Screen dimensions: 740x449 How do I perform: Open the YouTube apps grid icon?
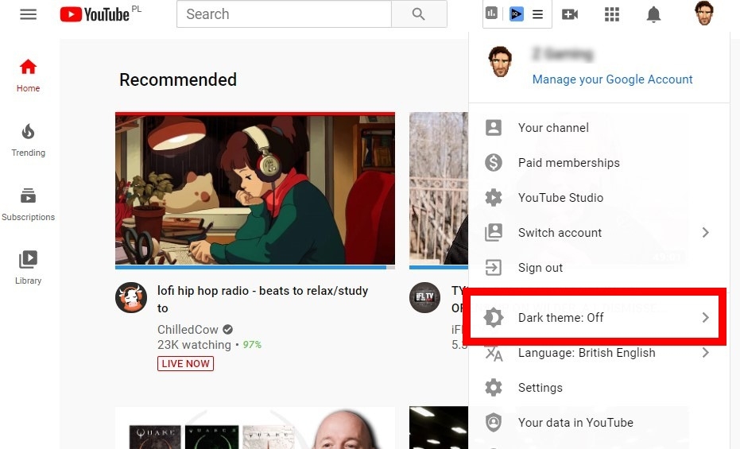point(612,14)
